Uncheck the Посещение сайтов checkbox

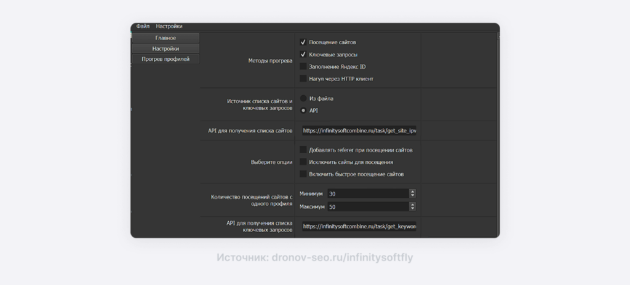pyautogui.click(x=303, y=42)
